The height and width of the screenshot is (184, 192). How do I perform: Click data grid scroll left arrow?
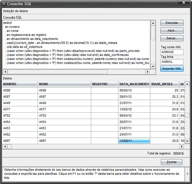click(5, 147)
